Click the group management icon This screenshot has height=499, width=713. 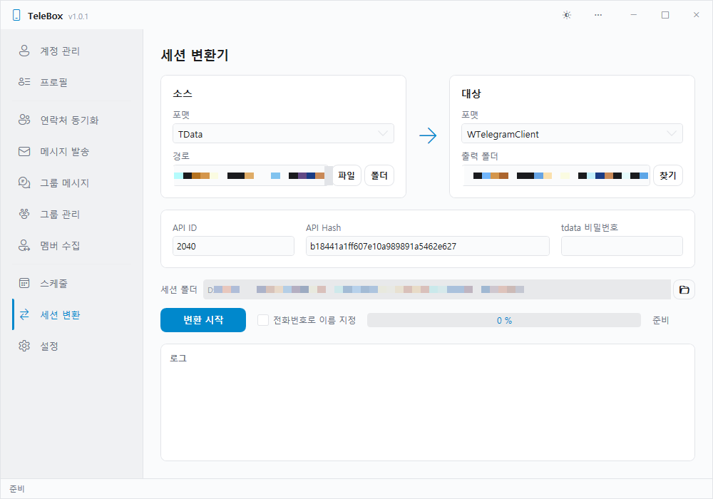tap(24, 214)
